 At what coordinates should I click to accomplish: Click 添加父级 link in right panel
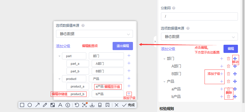tap(168, 49)
